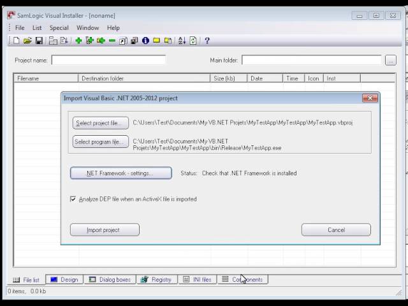Select the File list tab
Screen dimensions: 408x306
[x=26, y=280]
